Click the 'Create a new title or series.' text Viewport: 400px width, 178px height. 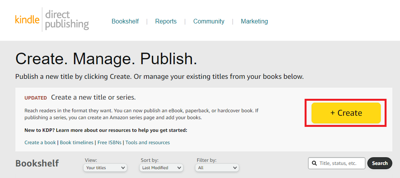click(93, 97)
